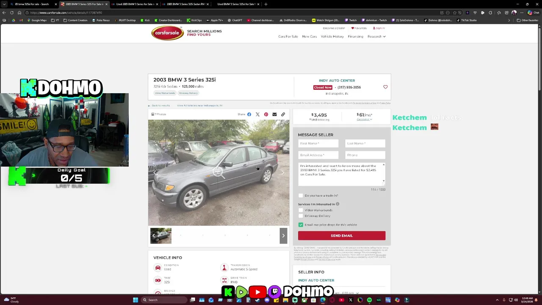Select first car photo thumbnail
The width and height of the screenshot is (542, 305).
161,236
